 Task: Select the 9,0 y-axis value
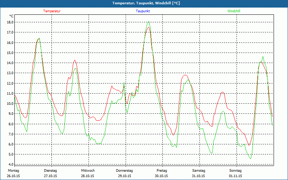pyautogui.click(x=11, y=113)
